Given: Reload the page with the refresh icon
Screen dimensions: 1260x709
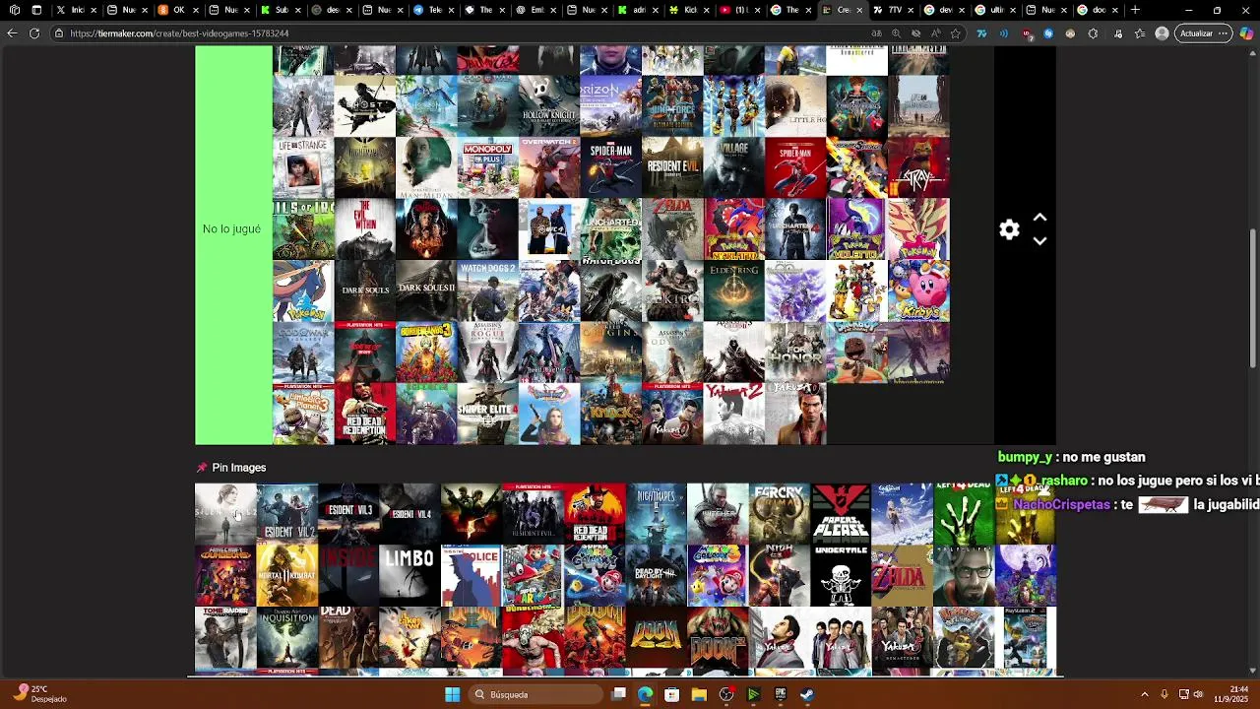Looking at the screenshot, I should tap(34, 33).
